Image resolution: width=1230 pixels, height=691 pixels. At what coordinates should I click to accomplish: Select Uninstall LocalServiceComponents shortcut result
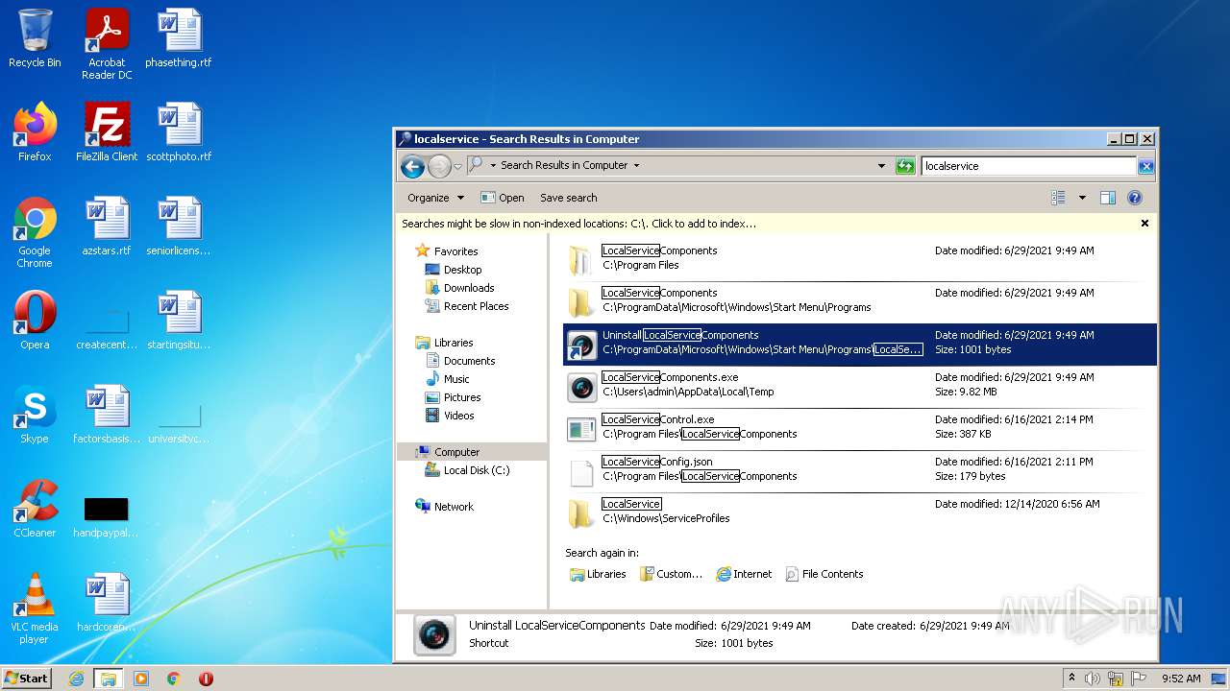(x=860, y=344)
